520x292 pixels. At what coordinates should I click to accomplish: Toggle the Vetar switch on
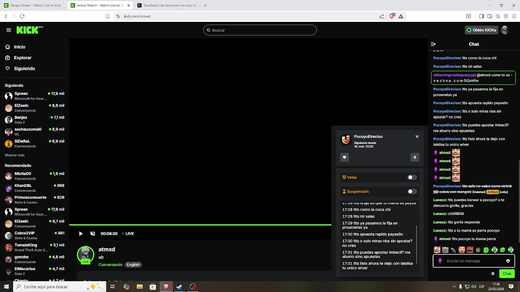[412, 177]
